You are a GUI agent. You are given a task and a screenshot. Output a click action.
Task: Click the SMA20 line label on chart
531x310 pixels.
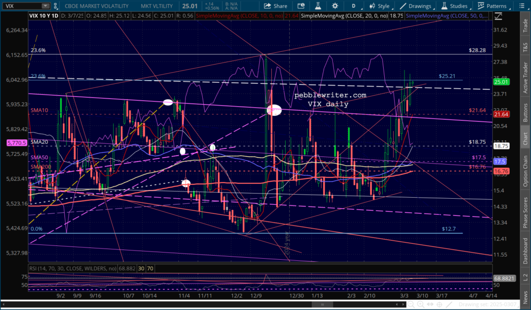point(39,142)
